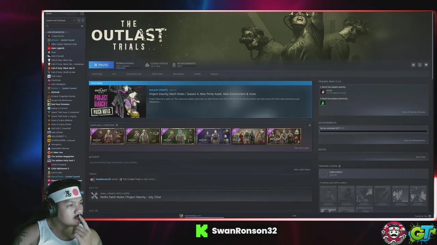The image size is (437, 245).
Task: Select Apex Legends in library
Action: pyautogui.click(x=58, y=48)
